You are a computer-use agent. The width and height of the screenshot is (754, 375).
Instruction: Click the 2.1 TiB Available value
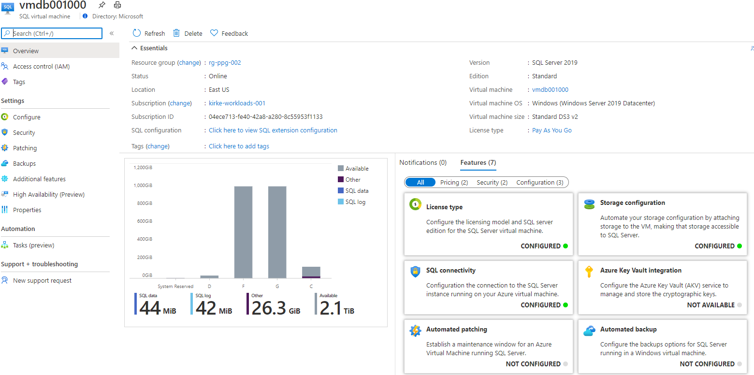pos(337,307)
